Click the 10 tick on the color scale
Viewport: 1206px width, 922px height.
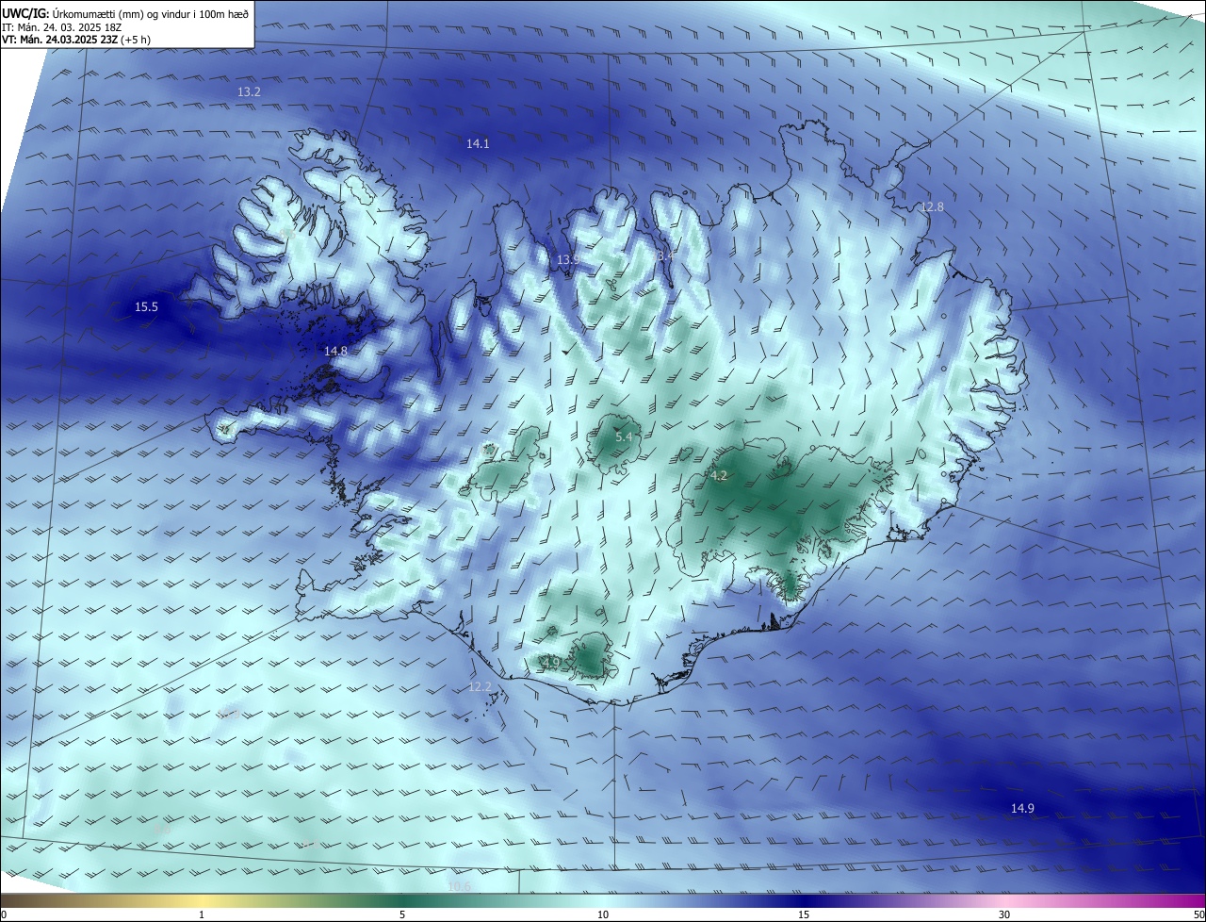(x=603, y=914)
